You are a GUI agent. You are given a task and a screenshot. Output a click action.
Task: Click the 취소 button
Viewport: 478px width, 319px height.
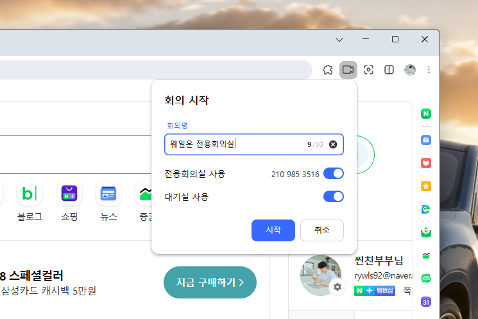click(322, 230)
